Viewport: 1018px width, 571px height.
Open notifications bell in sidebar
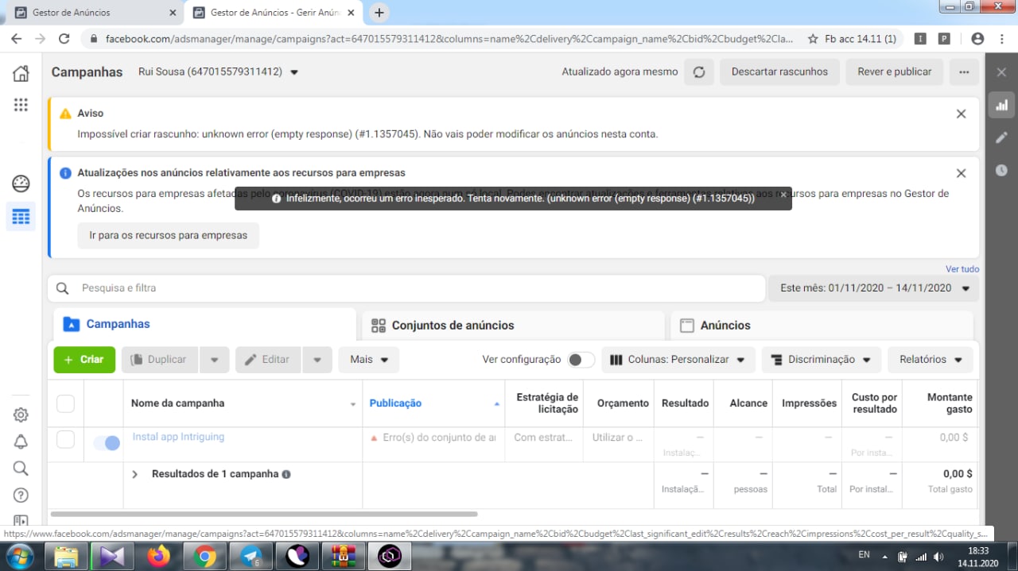coord(21,442)
